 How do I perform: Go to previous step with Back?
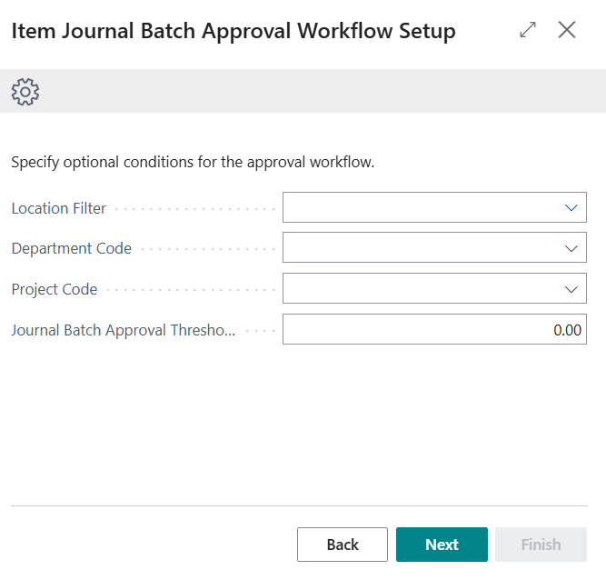[343, 545]
